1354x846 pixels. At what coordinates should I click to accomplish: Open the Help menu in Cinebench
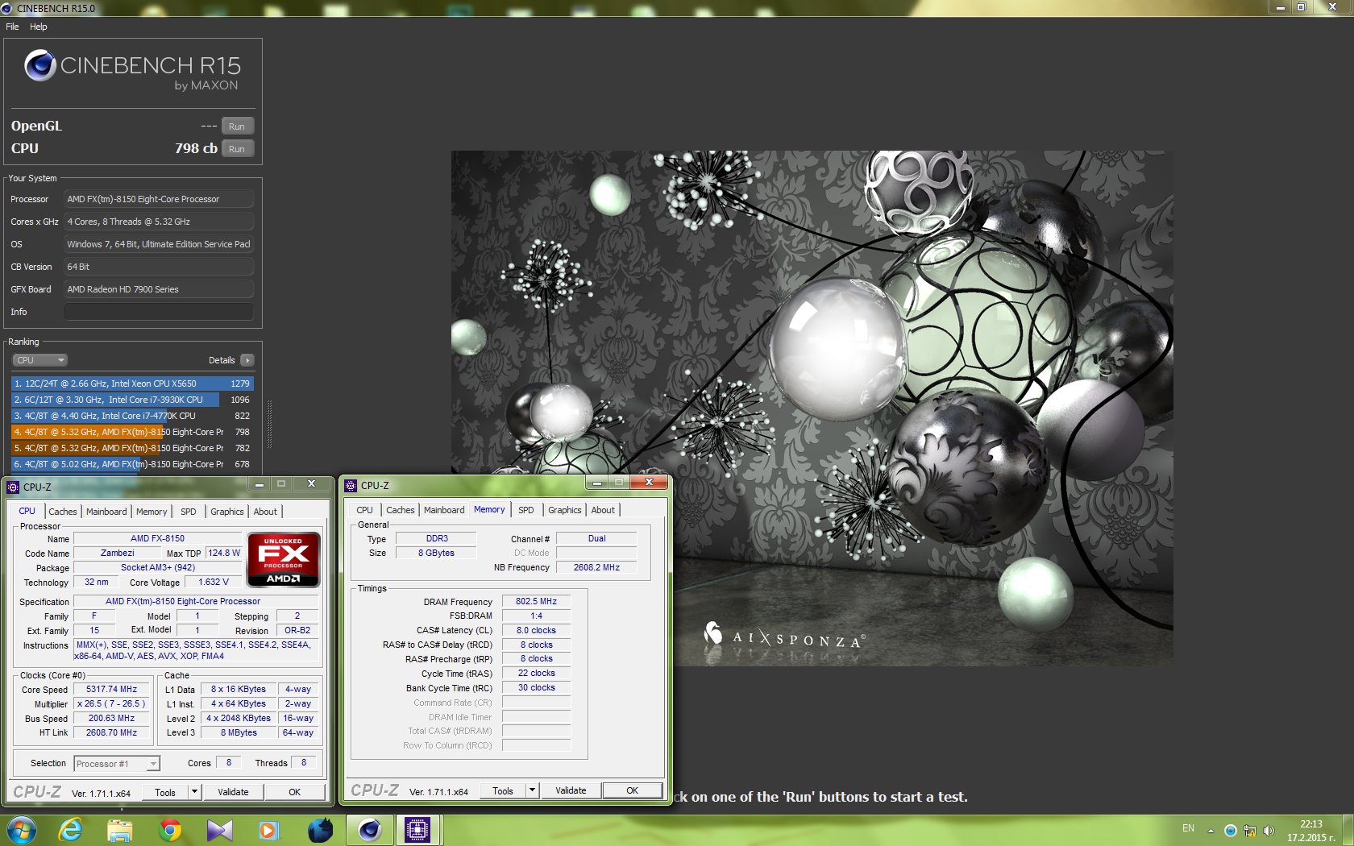[x=39, y=27]
